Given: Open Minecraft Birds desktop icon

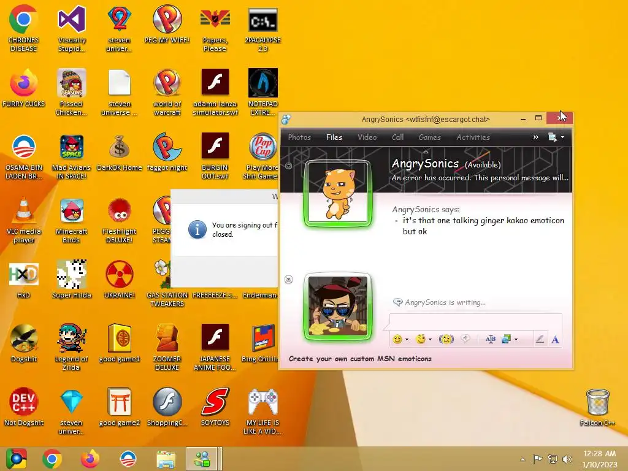Looking at the screenshot, I should coord(71,220).
